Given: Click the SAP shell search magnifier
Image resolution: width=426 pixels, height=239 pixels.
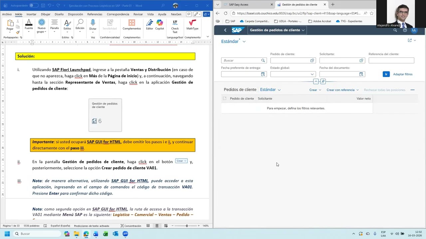Looking at the screenshot, I should [395, 30].
